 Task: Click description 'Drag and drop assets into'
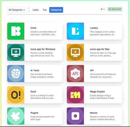[42, 117]
